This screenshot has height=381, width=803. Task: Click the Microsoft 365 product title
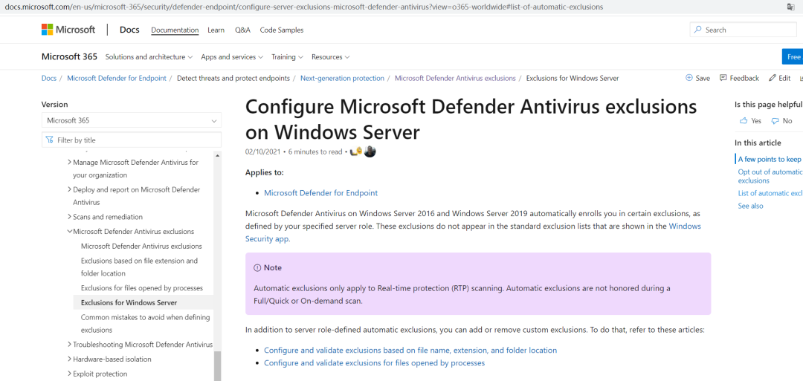(69, 56)
